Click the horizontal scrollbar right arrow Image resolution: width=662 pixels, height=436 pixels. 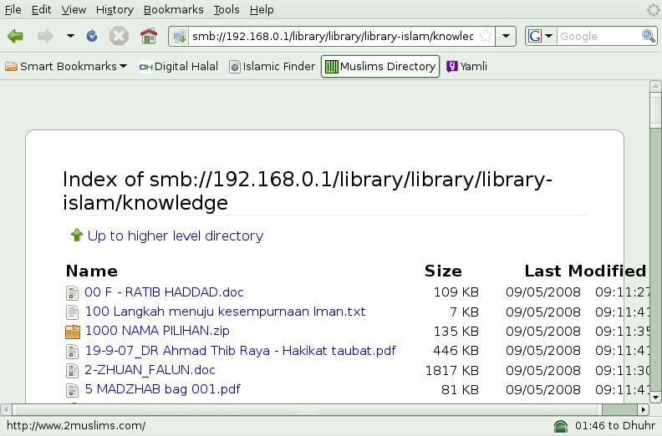643,409
